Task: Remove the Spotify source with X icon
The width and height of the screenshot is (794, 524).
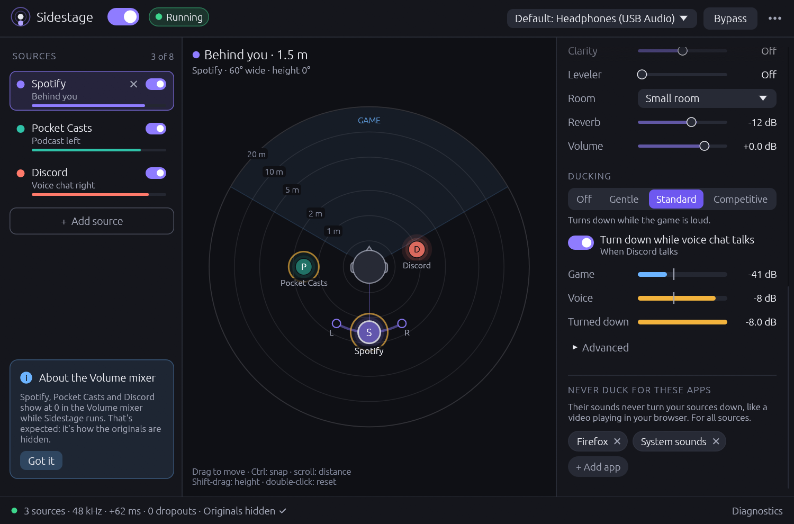Action: (133, 84)
